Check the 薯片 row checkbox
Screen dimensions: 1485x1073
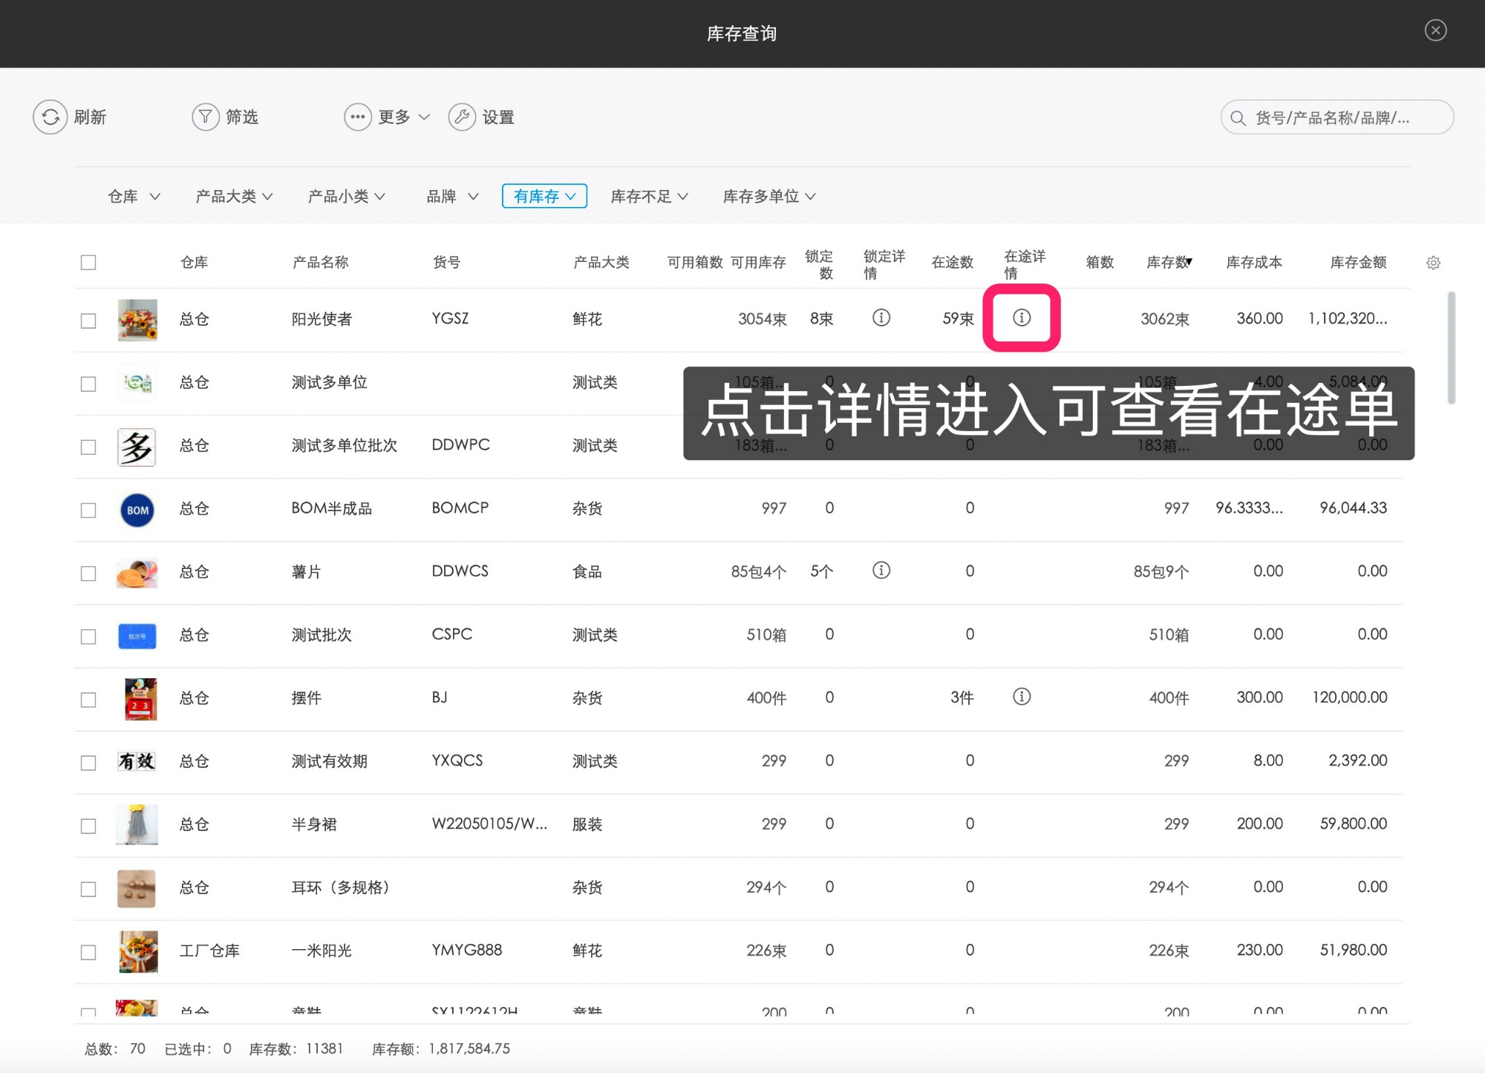coord(88,573)
